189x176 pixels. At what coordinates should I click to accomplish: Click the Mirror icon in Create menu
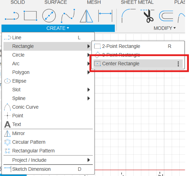[7, 134]
